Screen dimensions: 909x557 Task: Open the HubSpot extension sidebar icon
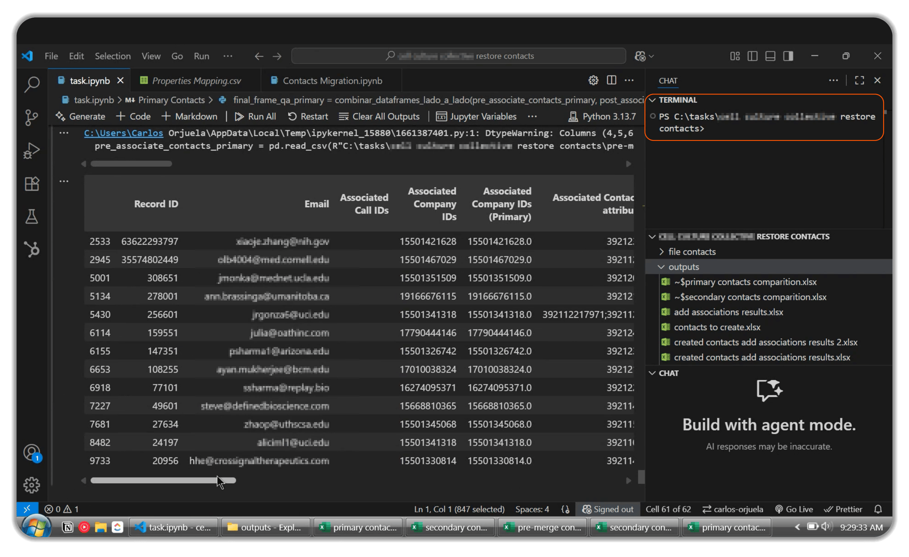tap(32, 249)
